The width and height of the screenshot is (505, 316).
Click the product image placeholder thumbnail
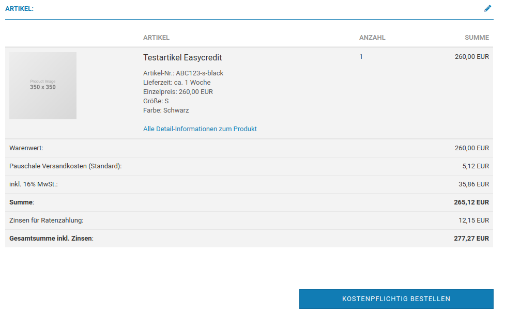43,86
